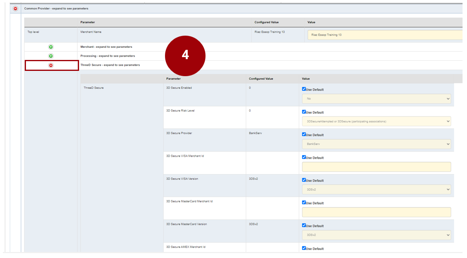Screen dimensions: 467x258
Task: Toggle Use Default for VISA Merchant Id
Action: [x=304, y=157]
